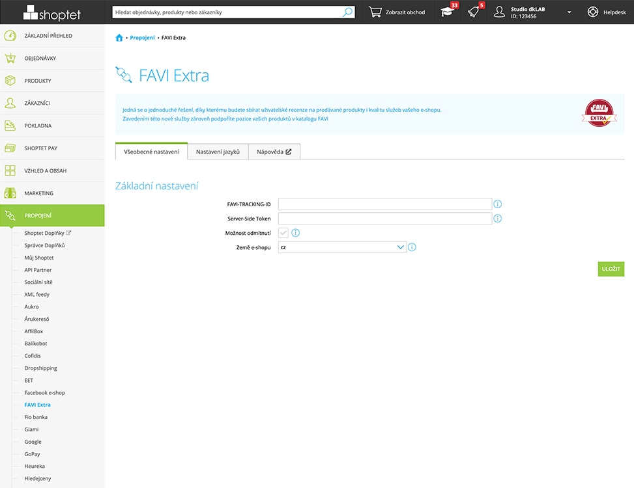
Task: Open ZÁKLADNÍ PŘEHLED menu item
Action: [52, 36]
